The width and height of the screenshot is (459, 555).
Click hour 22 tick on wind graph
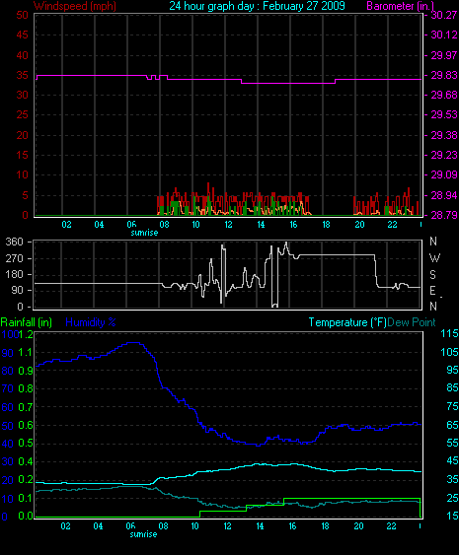[x=392, y=225]
